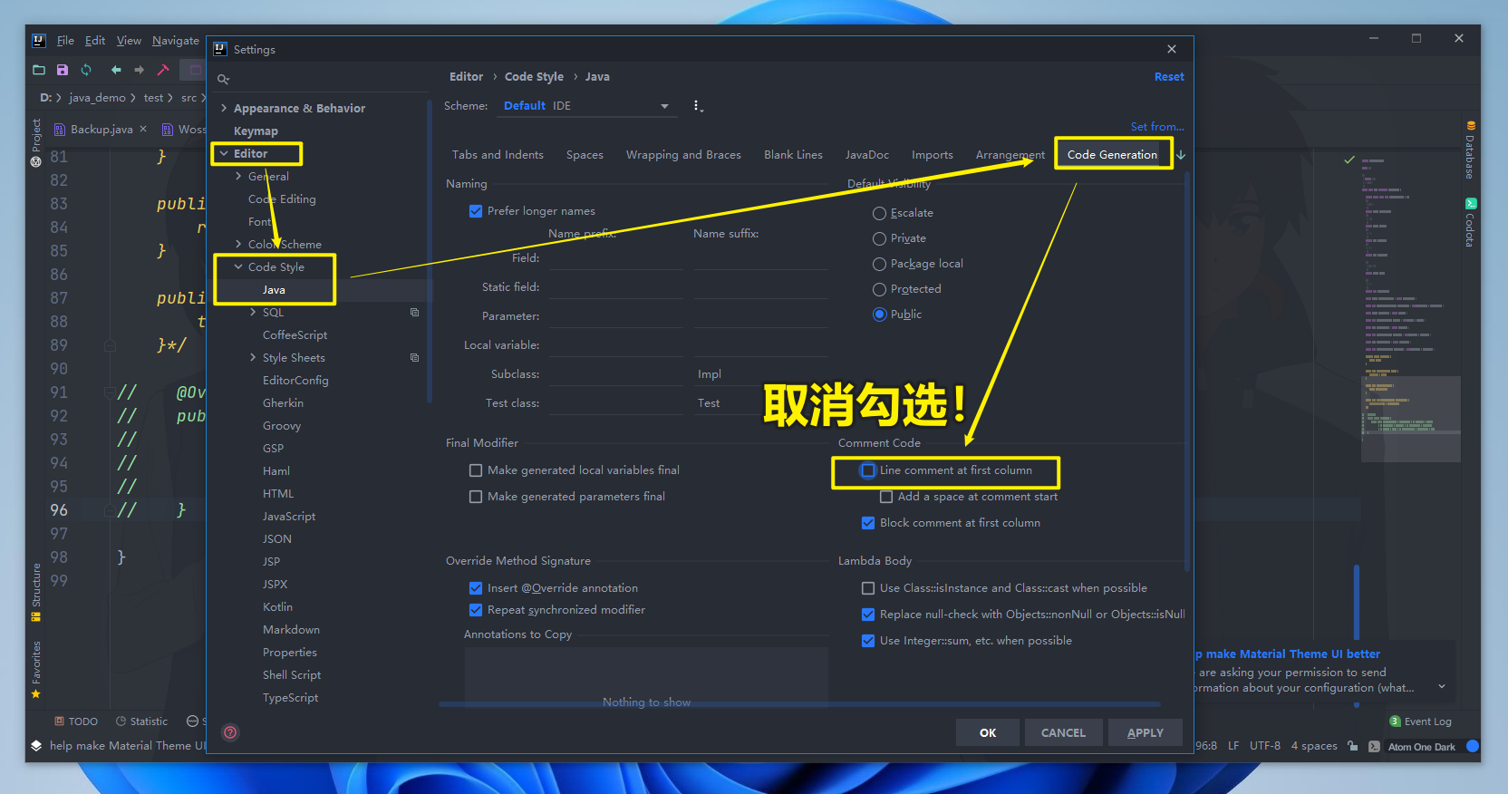Image resolution: width=1508 pixels, height=794 pixels.
Task: Click the OK button
Action: (988, 732)
